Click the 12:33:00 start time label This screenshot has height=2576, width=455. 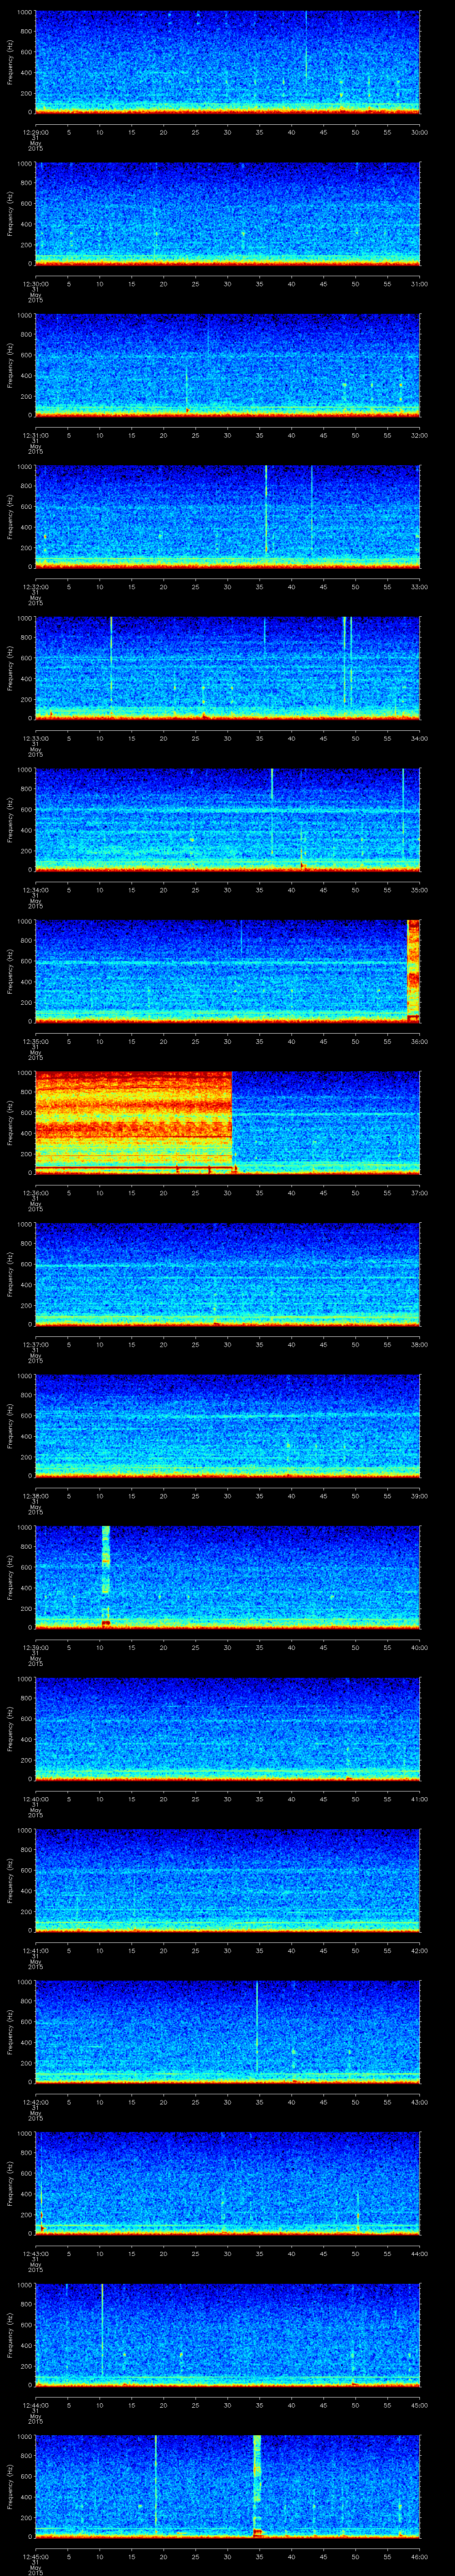[x=35, y=738]
